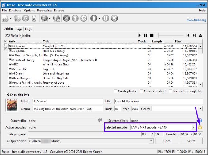This screenshot has width=208, height=155.
Task: Clear the joblist with trash icon
Action: (34, 18)
